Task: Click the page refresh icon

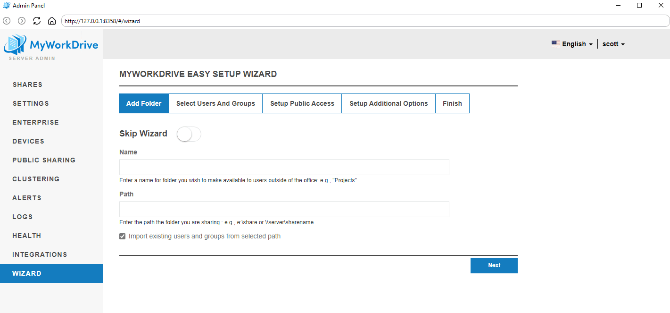Action: pos(37,21)
